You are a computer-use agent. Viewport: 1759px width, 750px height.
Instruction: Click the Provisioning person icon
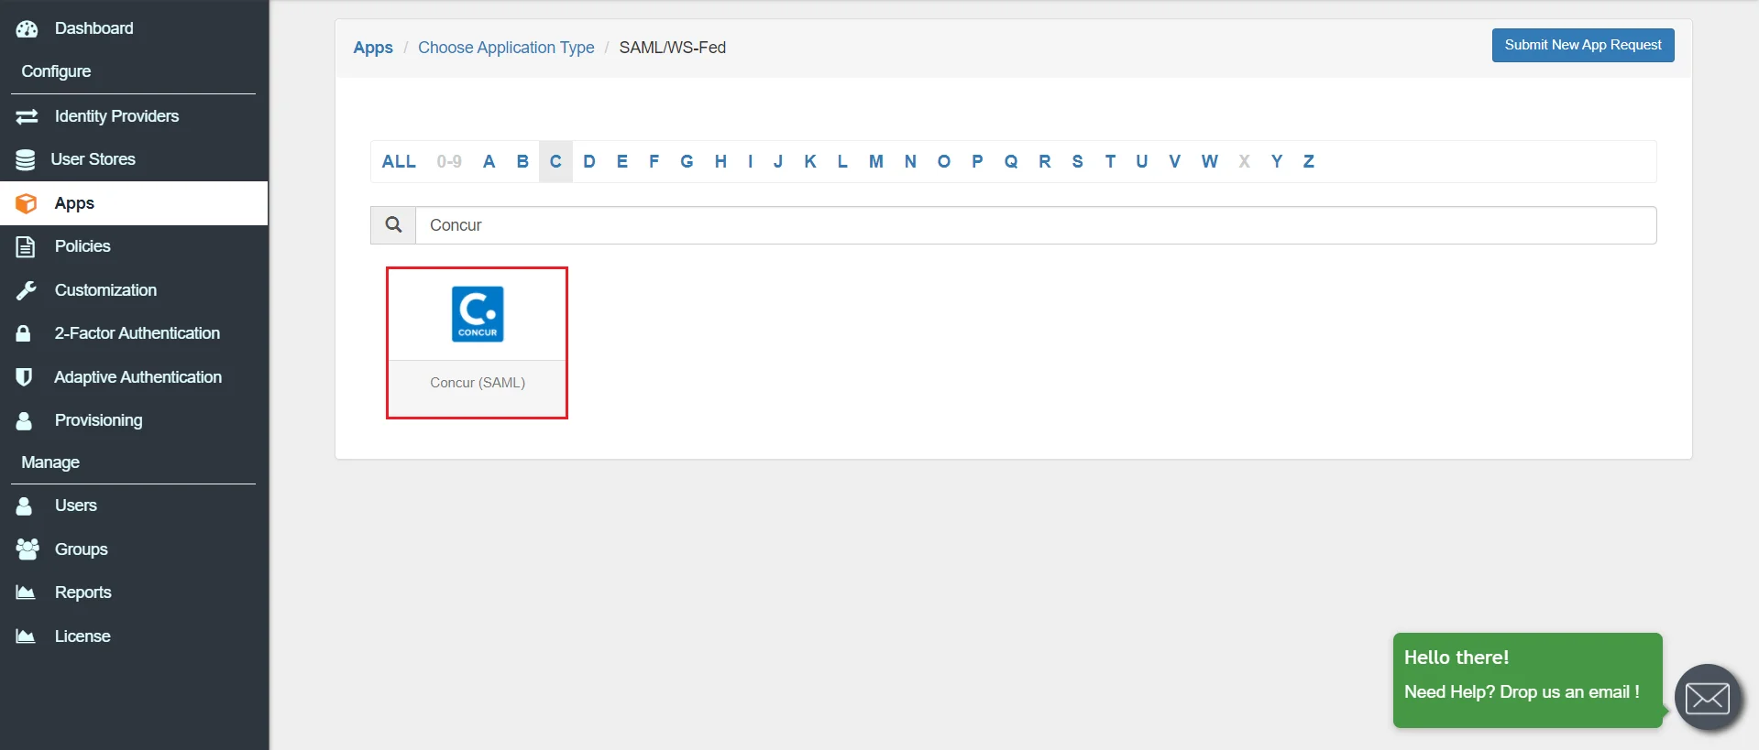tap(24, 420)
